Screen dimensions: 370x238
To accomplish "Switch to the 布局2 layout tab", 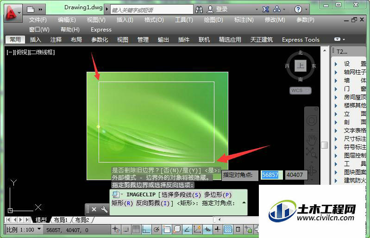I will click(x=82, y=220).
